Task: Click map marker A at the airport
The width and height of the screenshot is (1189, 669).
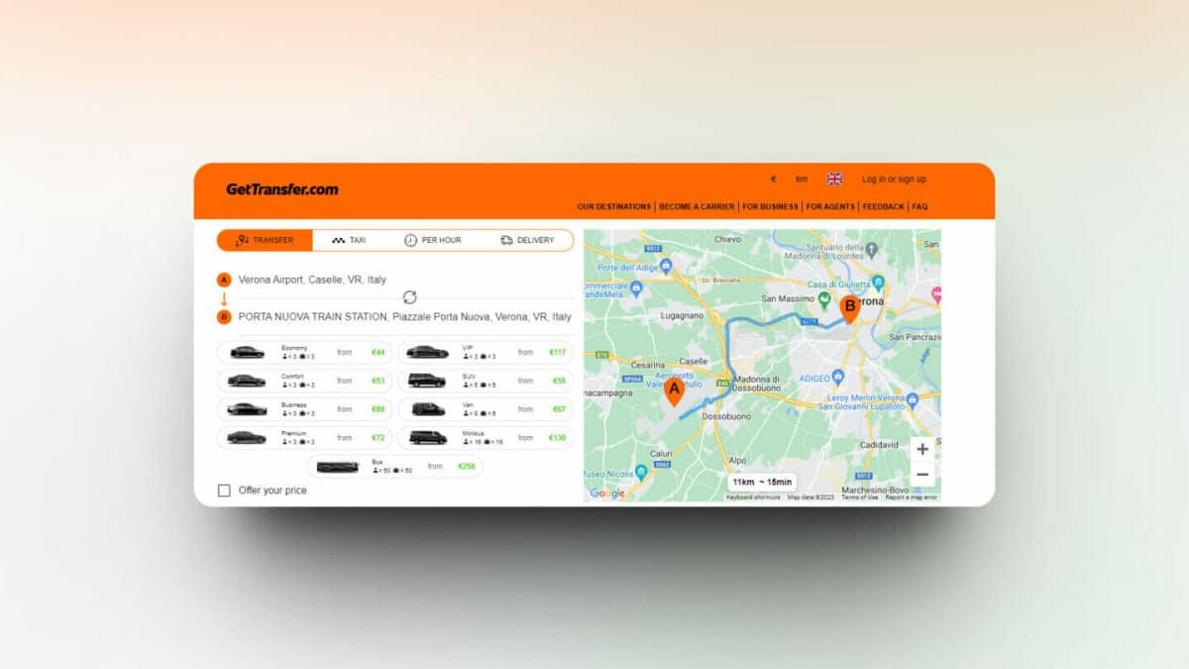Action: [x=675, y=391]
